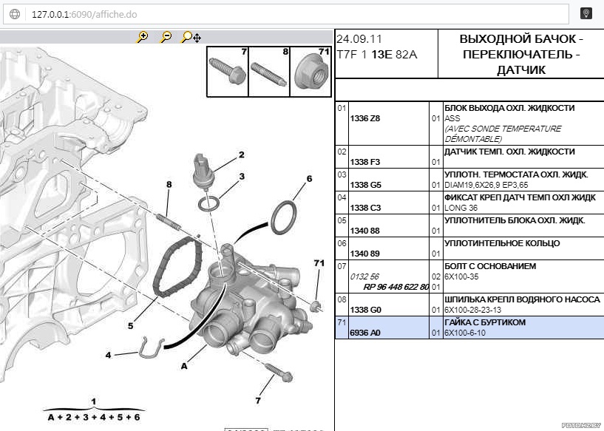
Task: Click the note AVEC SONDE TEMPERATURE DÉMONTABLE
Action: tap(503, 134)
